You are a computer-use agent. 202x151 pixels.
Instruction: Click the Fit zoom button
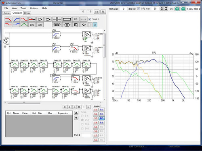point(103,12)
